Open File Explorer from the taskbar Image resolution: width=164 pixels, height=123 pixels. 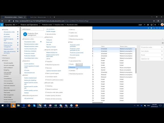(18, 106)
